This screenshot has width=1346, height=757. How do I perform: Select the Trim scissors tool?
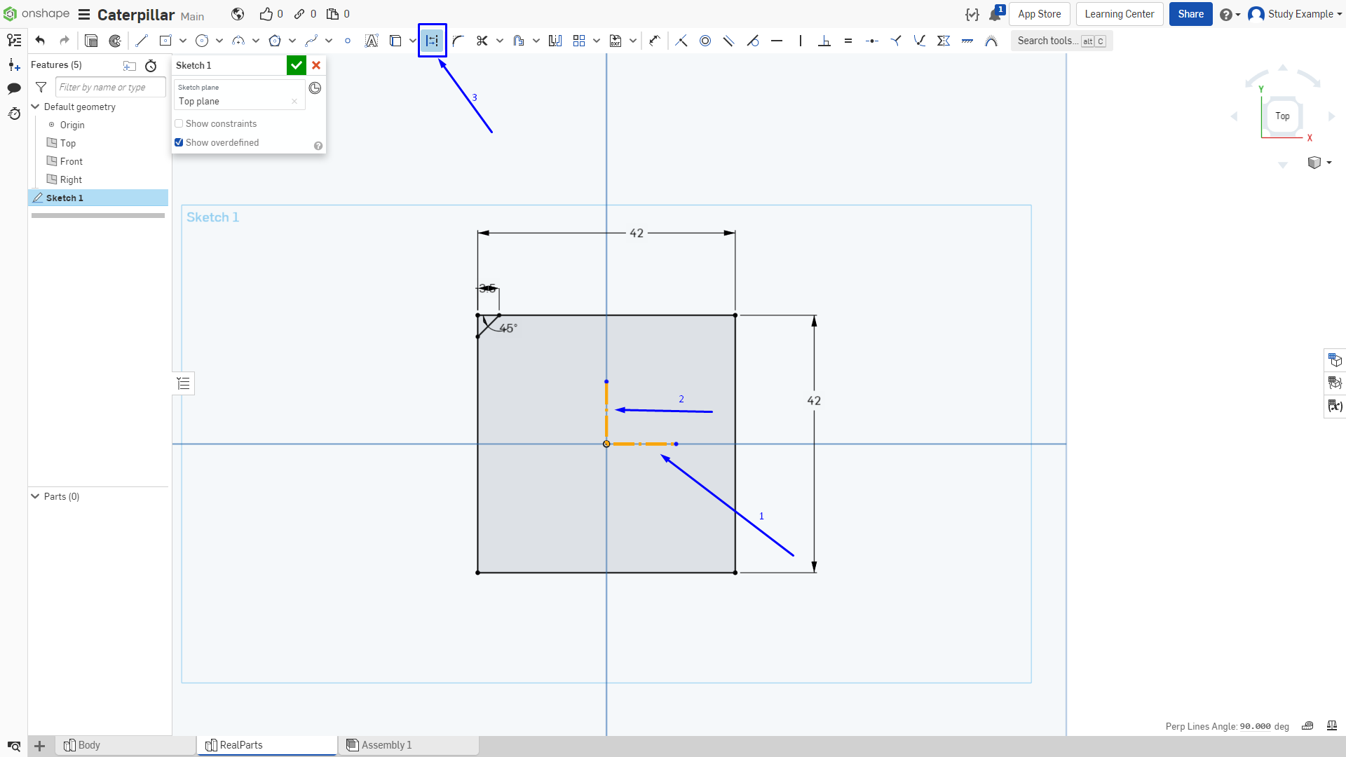(482, 41)
